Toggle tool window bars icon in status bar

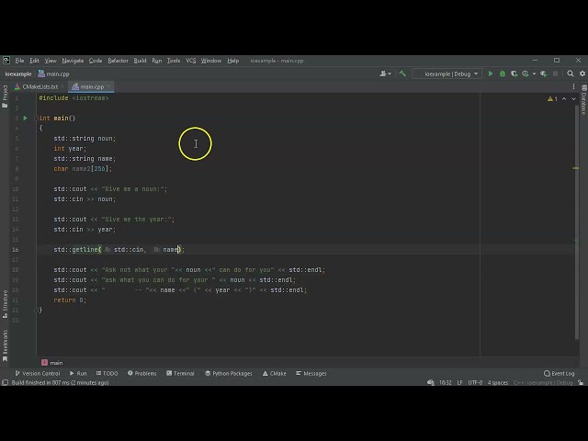pyautogui.click(x=5, y=382)
